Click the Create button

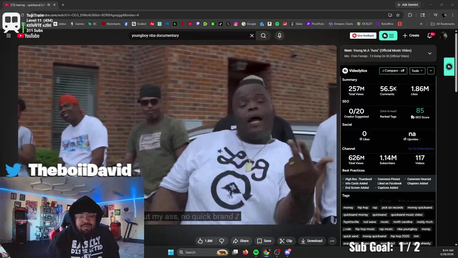411,35
